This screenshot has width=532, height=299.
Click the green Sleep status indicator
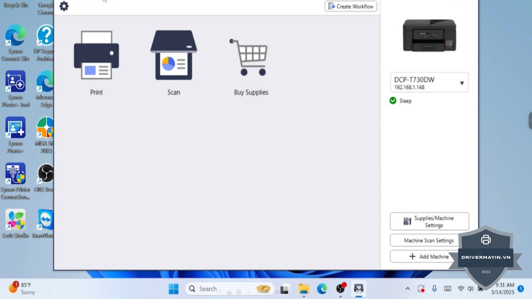tap(393, 100)
